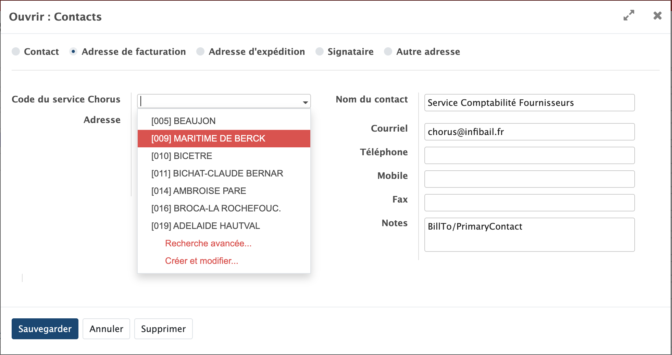Screen dimensions: 672x355
Task: Select [019] ADELAIDE HAUTVAL entry
Action: pos(206,226)
